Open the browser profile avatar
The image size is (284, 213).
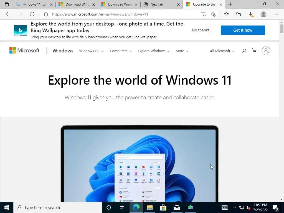point(263,14)
